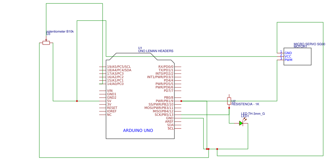This screenshot has height=161, width=329.
Task: Click the U1 designator label
Action: pos(140,48)
